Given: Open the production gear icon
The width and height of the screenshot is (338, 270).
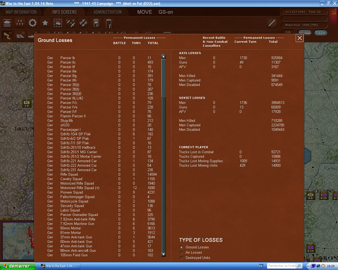Looking at the screenshot, I should coord(32,23).
